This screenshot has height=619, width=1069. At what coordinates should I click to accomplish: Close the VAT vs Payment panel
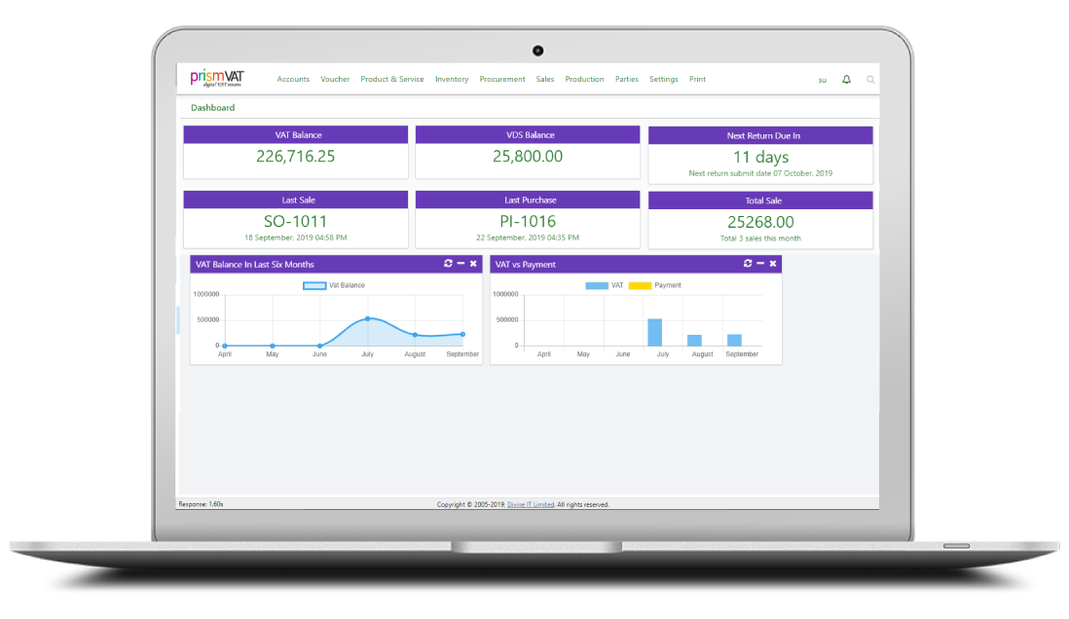click(x=773, y=264)
